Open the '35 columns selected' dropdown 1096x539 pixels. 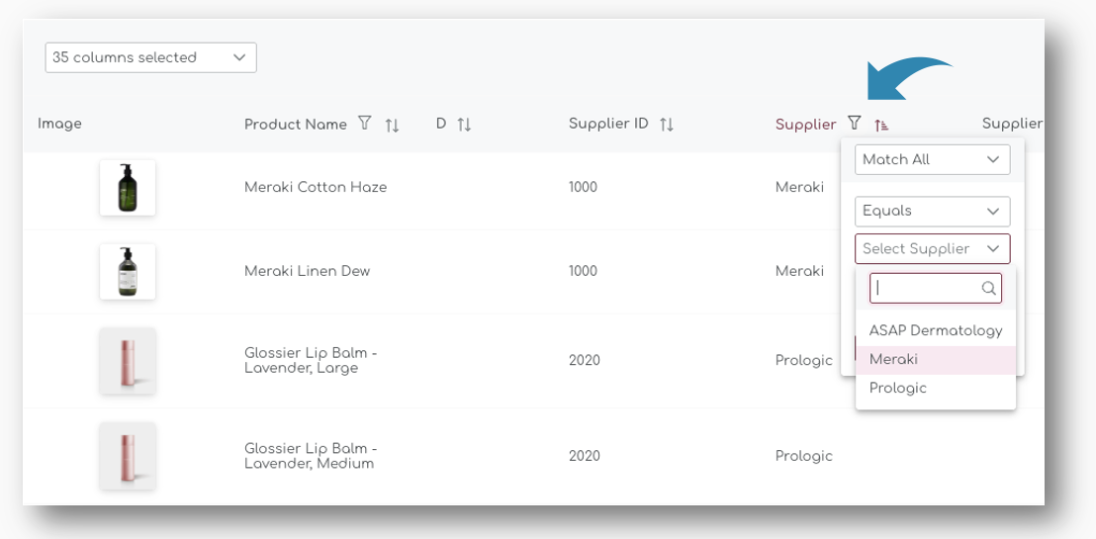(x=150, y=57)
